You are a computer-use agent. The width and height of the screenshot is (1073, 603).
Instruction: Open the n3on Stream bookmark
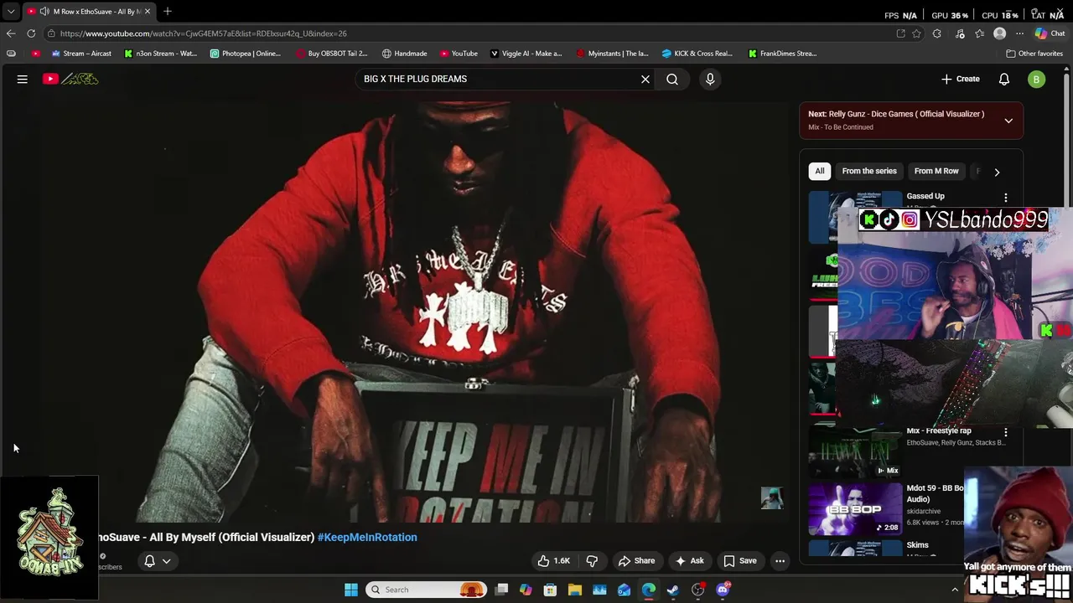click(x=160, y=54)
